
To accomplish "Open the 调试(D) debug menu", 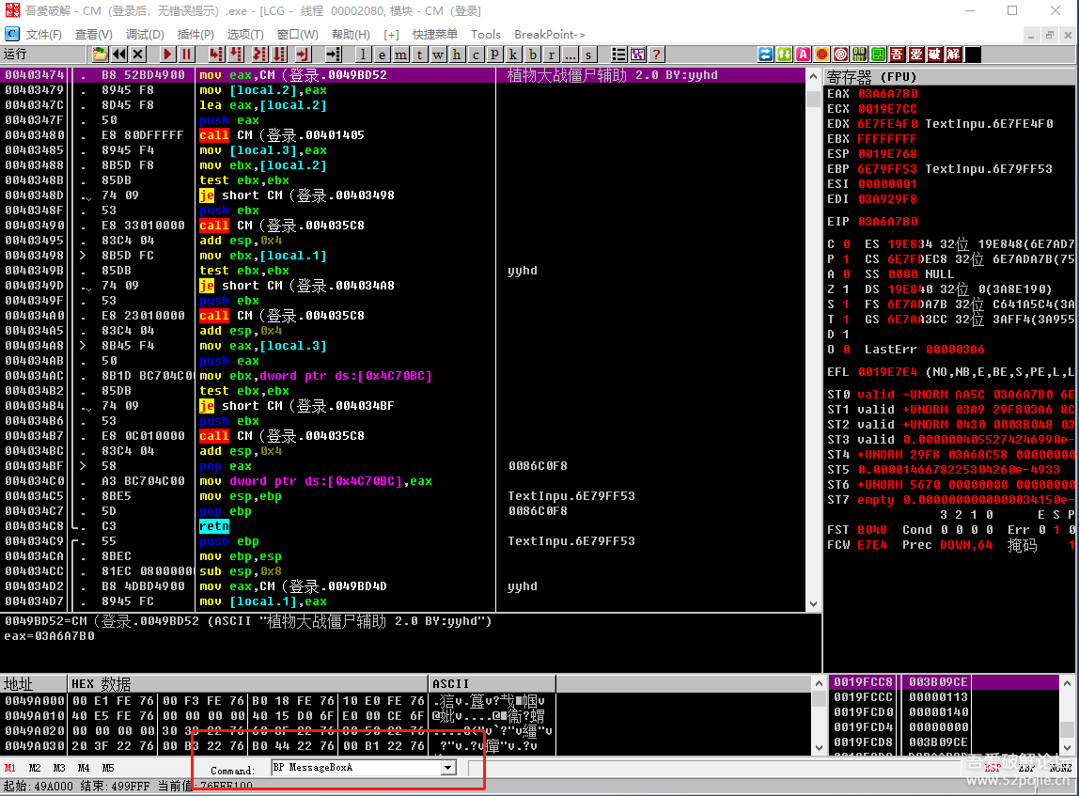I will pyautogui.click(x=145, y=34).
